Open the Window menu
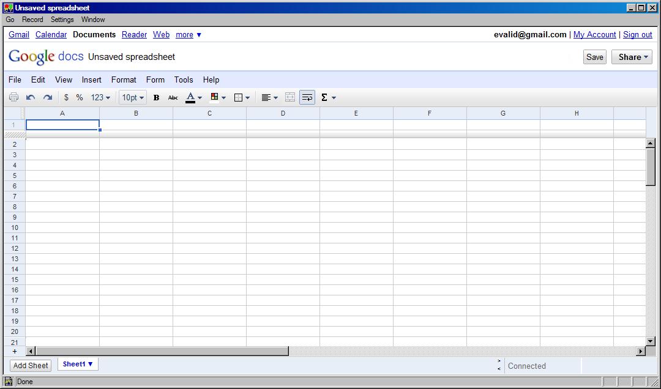This screenshot has width=661, height=389. point(93,20)
